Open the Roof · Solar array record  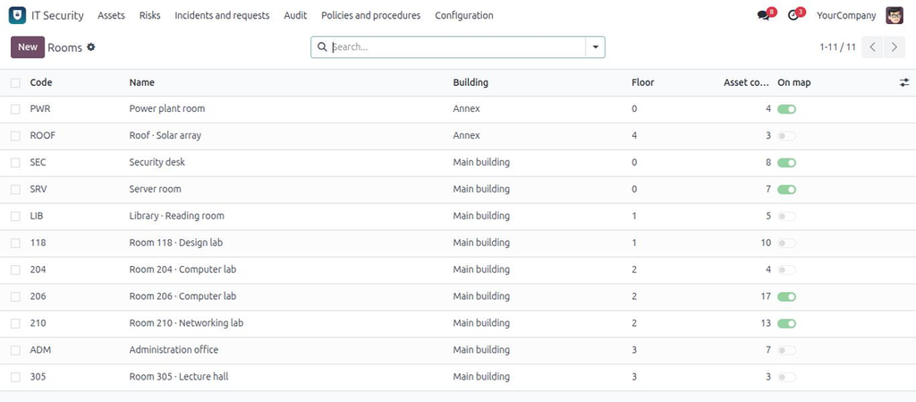pyautogui.click(x=165, y=135)
